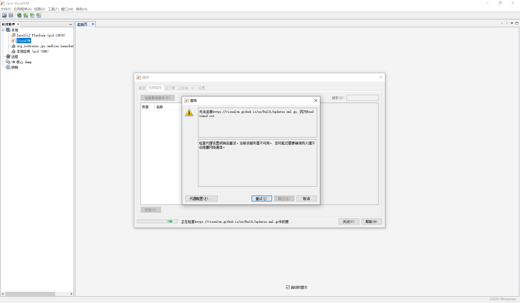Image resolution: width=520 pixels, height=303 pixels.
Task: Maximize the editor window area
Action: click(517, 23)
